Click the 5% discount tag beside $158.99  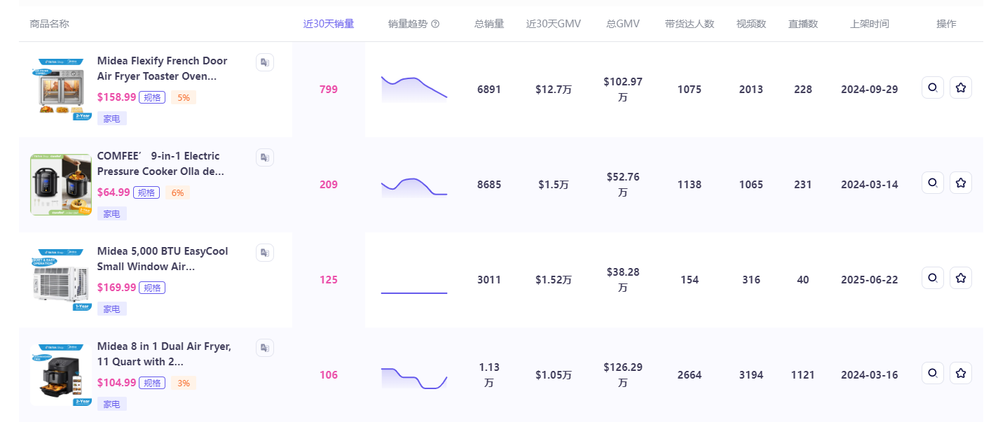pos(183,97)
